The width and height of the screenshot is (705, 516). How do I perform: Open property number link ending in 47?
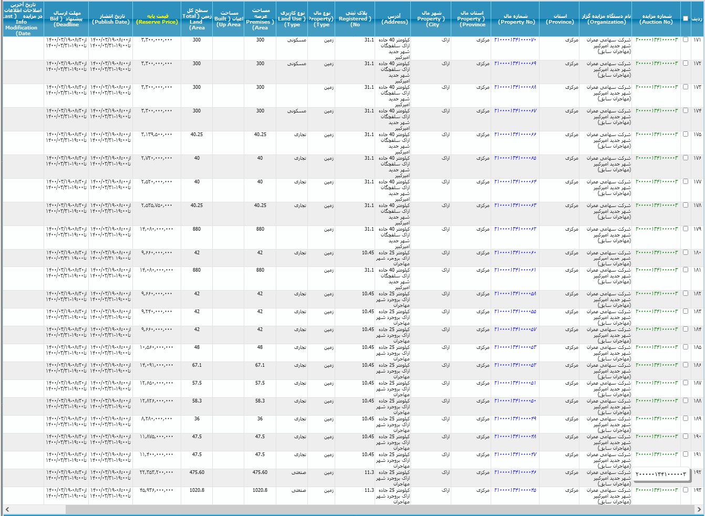(515, 455)
